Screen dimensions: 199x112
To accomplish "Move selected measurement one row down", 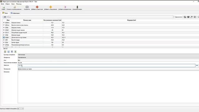I will [12, 52].
